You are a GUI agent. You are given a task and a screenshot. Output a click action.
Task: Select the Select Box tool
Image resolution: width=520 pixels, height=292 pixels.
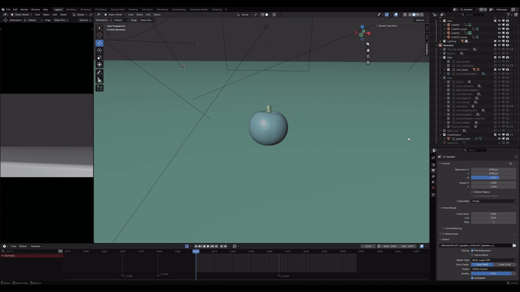(x=100, y=28)
